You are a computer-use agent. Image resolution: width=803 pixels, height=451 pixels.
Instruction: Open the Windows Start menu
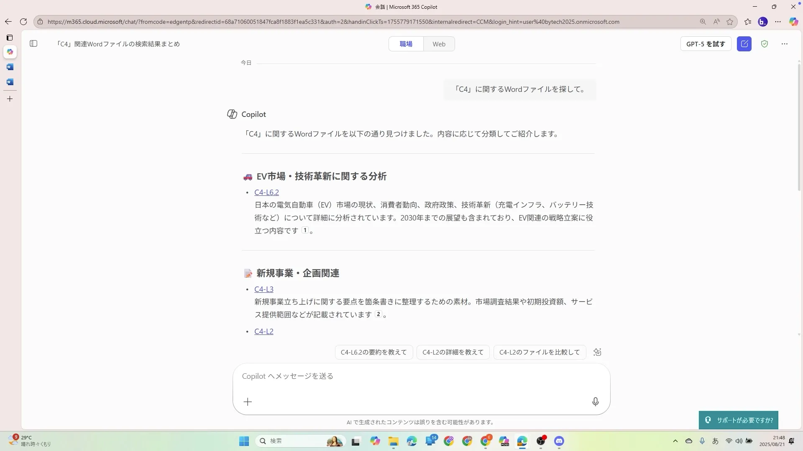[x=243, y=441]
